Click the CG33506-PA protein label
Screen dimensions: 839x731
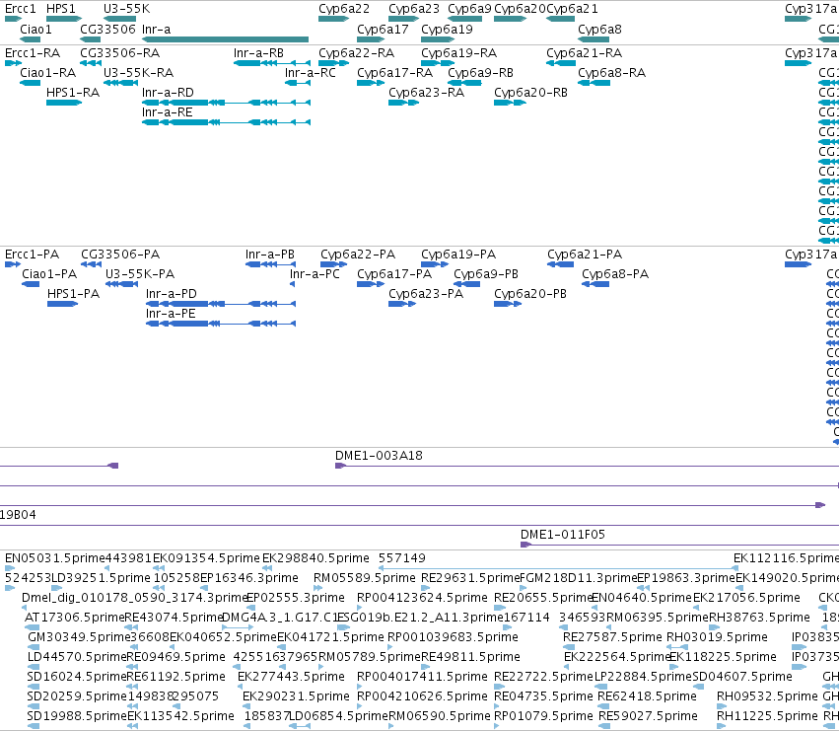(x=120, y=255)
